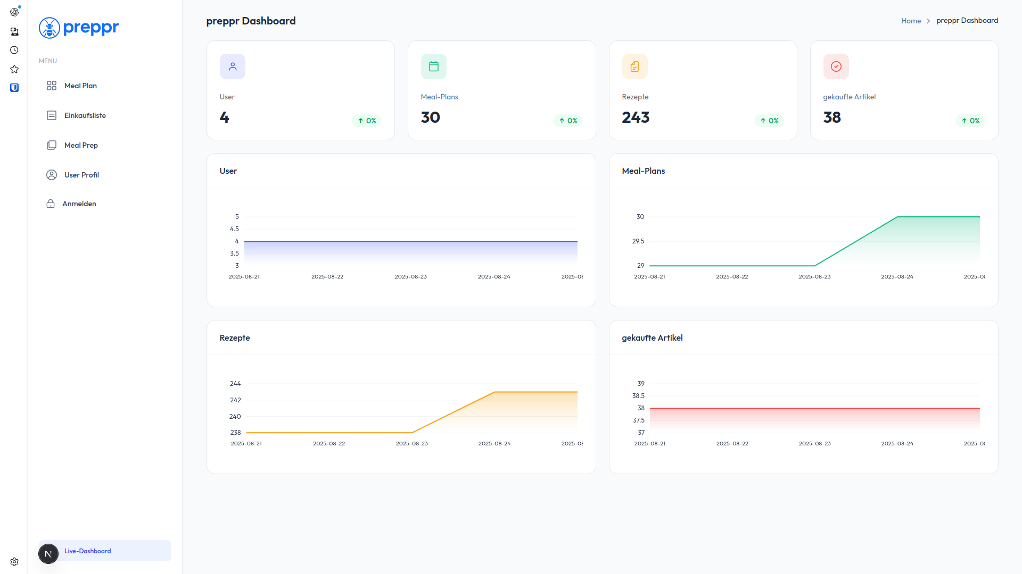Click the breadcrumb chevron arrow
This screenshot has height=574, width=1022.
928,21
